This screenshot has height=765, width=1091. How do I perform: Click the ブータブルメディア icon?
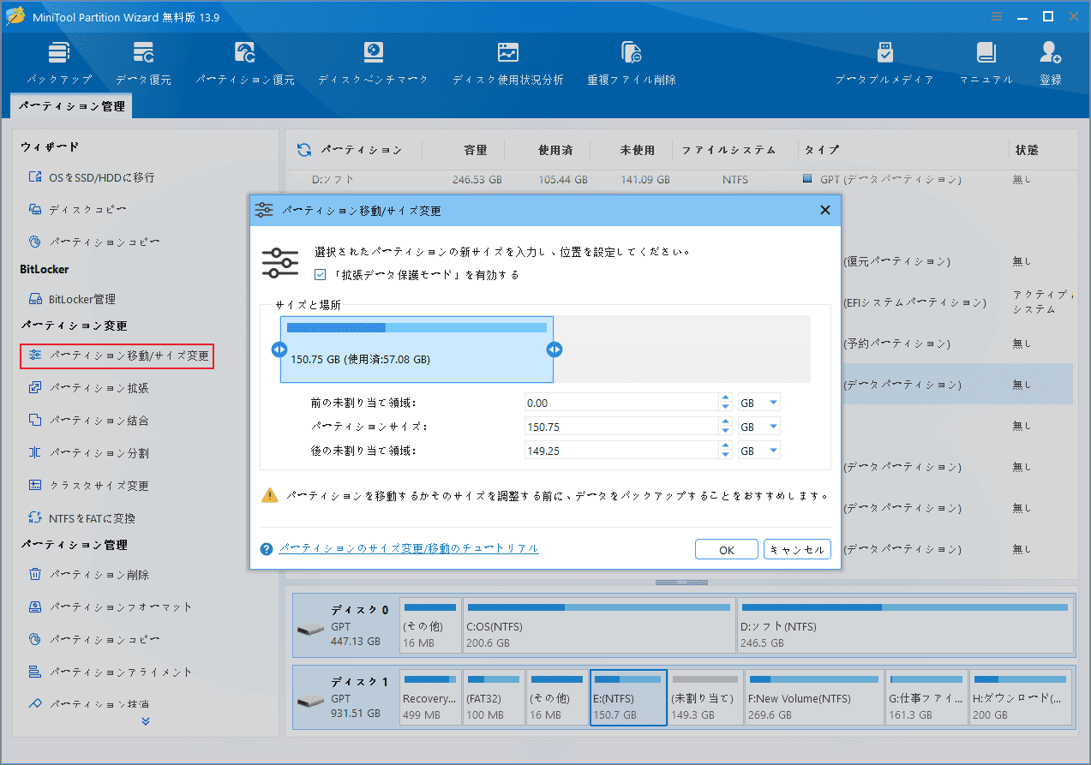click(x=884, y=63)
